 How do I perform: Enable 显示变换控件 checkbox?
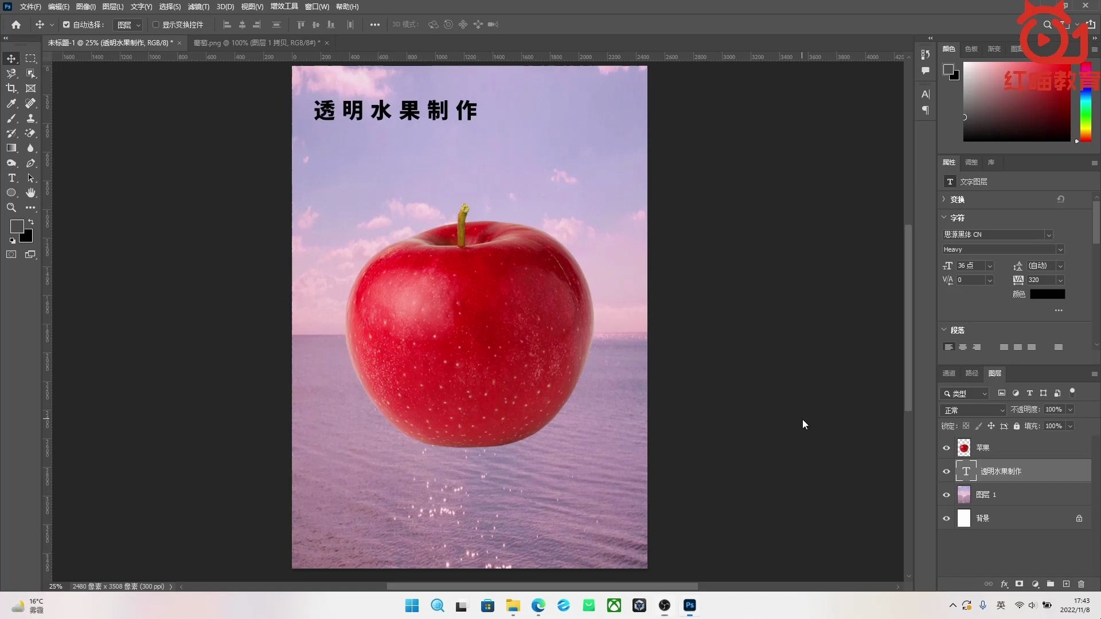155,25
